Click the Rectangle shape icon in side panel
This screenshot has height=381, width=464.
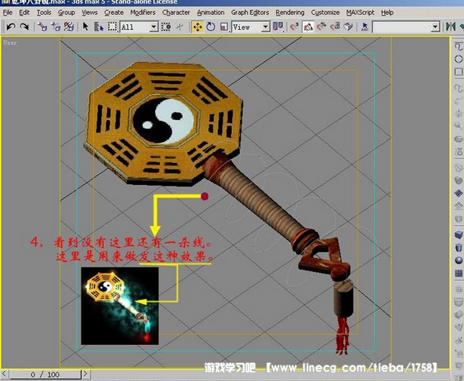[x=459, y=71]
